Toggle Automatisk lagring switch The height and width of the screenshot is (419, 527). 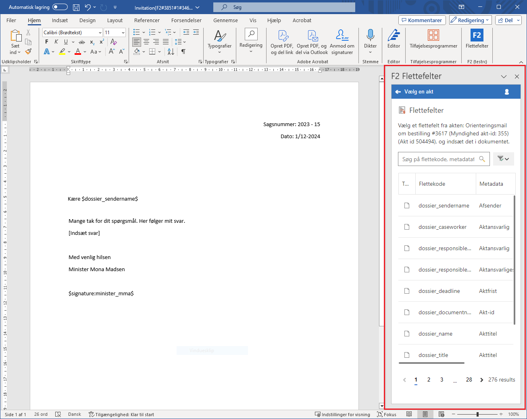pos(60,7)
